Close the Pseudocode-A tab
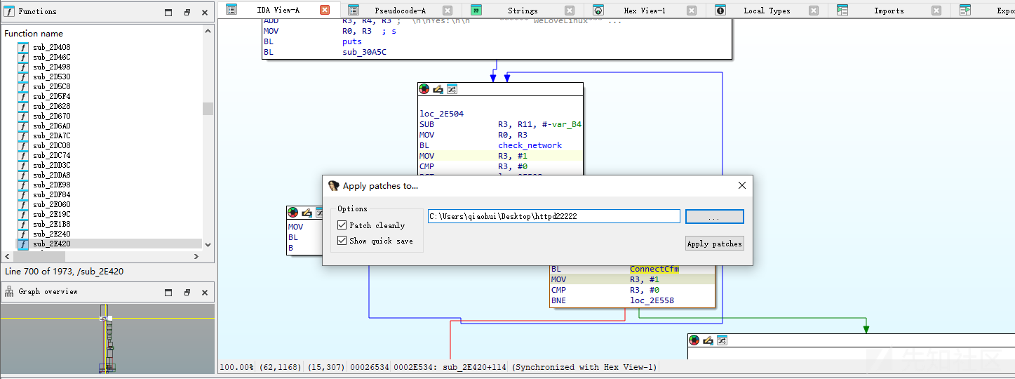The height and width of the screenshot is (379, 1015). (x=448, y=11)
